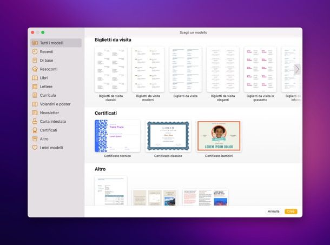330x245 pixels.
Task: Choose the plain Biglietti da visita template
Action: coord(185,69)
